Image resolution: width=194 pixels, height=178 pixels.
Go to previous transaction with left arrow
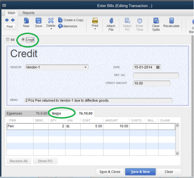click(x=7, y=20)
